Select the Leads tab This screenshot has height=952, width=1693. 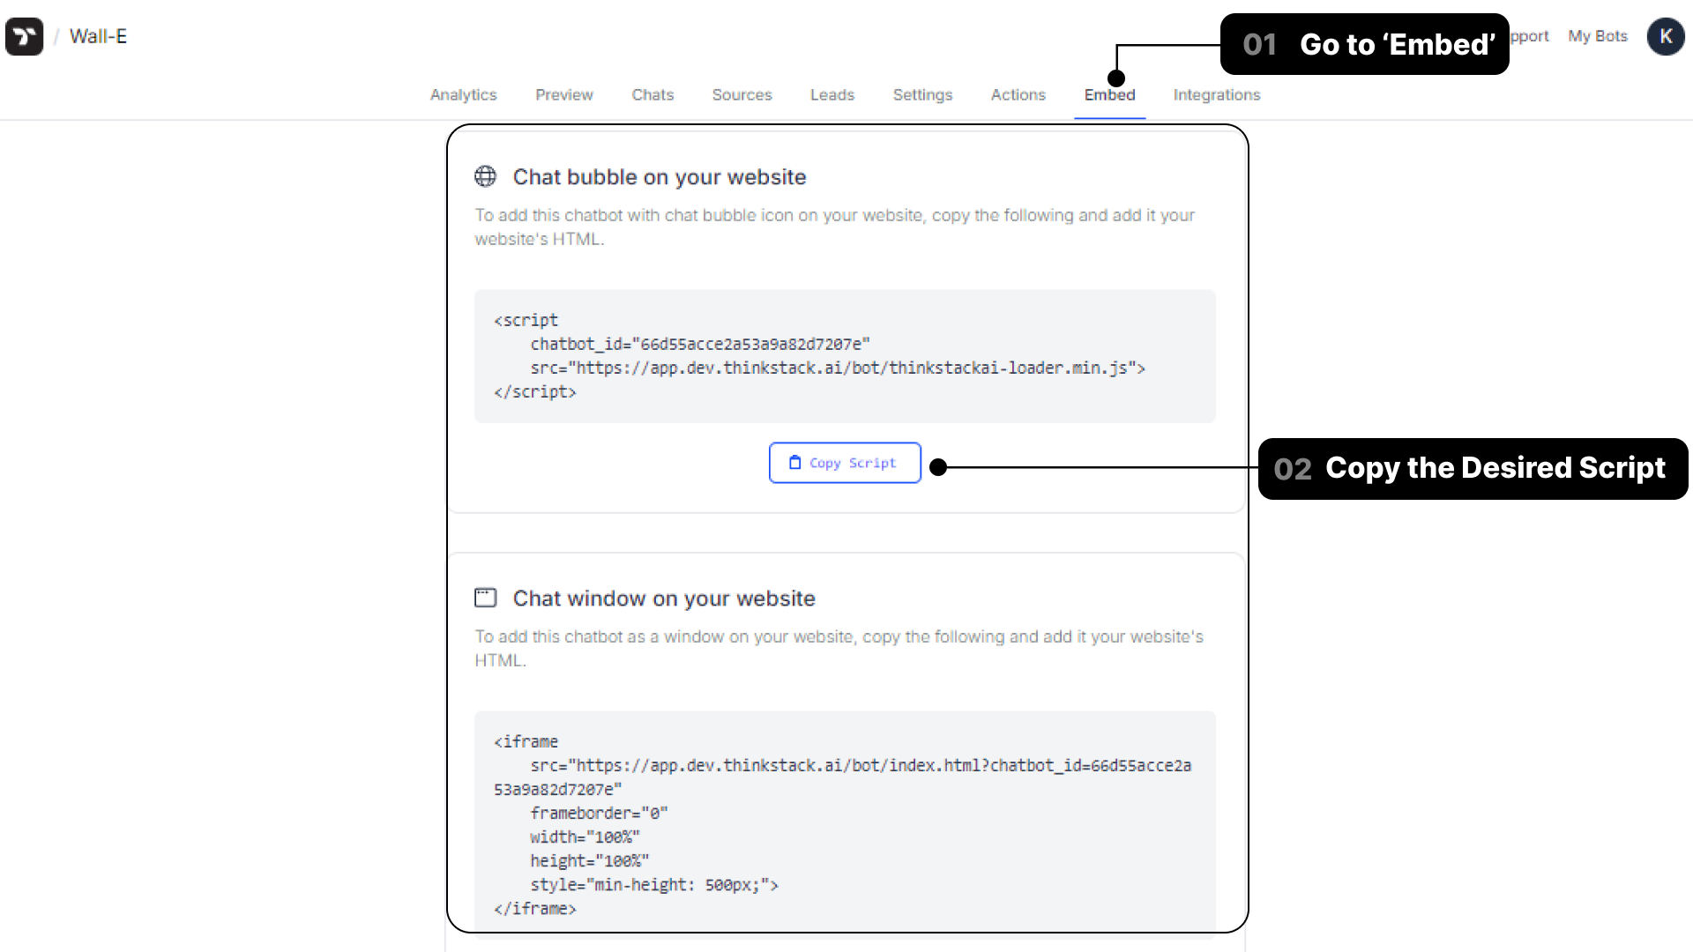point(832,94)
